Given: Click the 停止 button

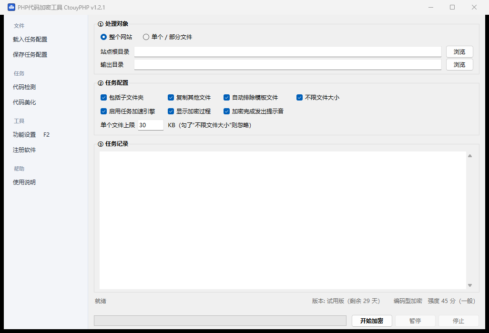Looking at the screenshot, I should pos(458,321).
